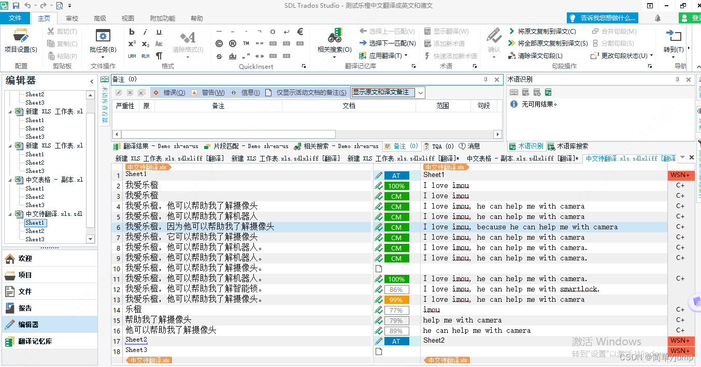This screenshot has width=701, height=367.
Task: Apply underline formatting icon
Action: coord(159,32)
